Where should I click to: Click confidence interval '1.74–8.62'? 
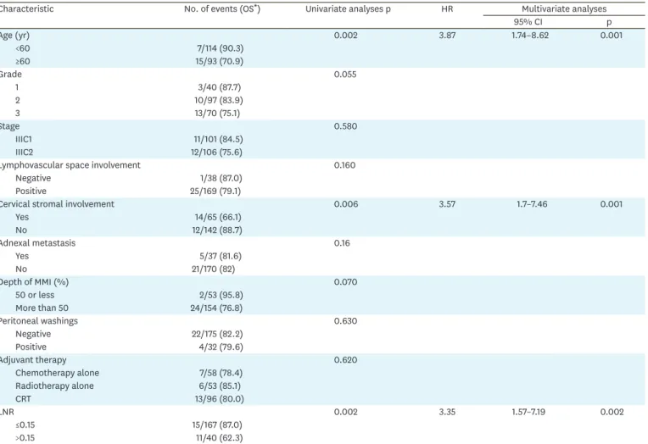[530, 36]
